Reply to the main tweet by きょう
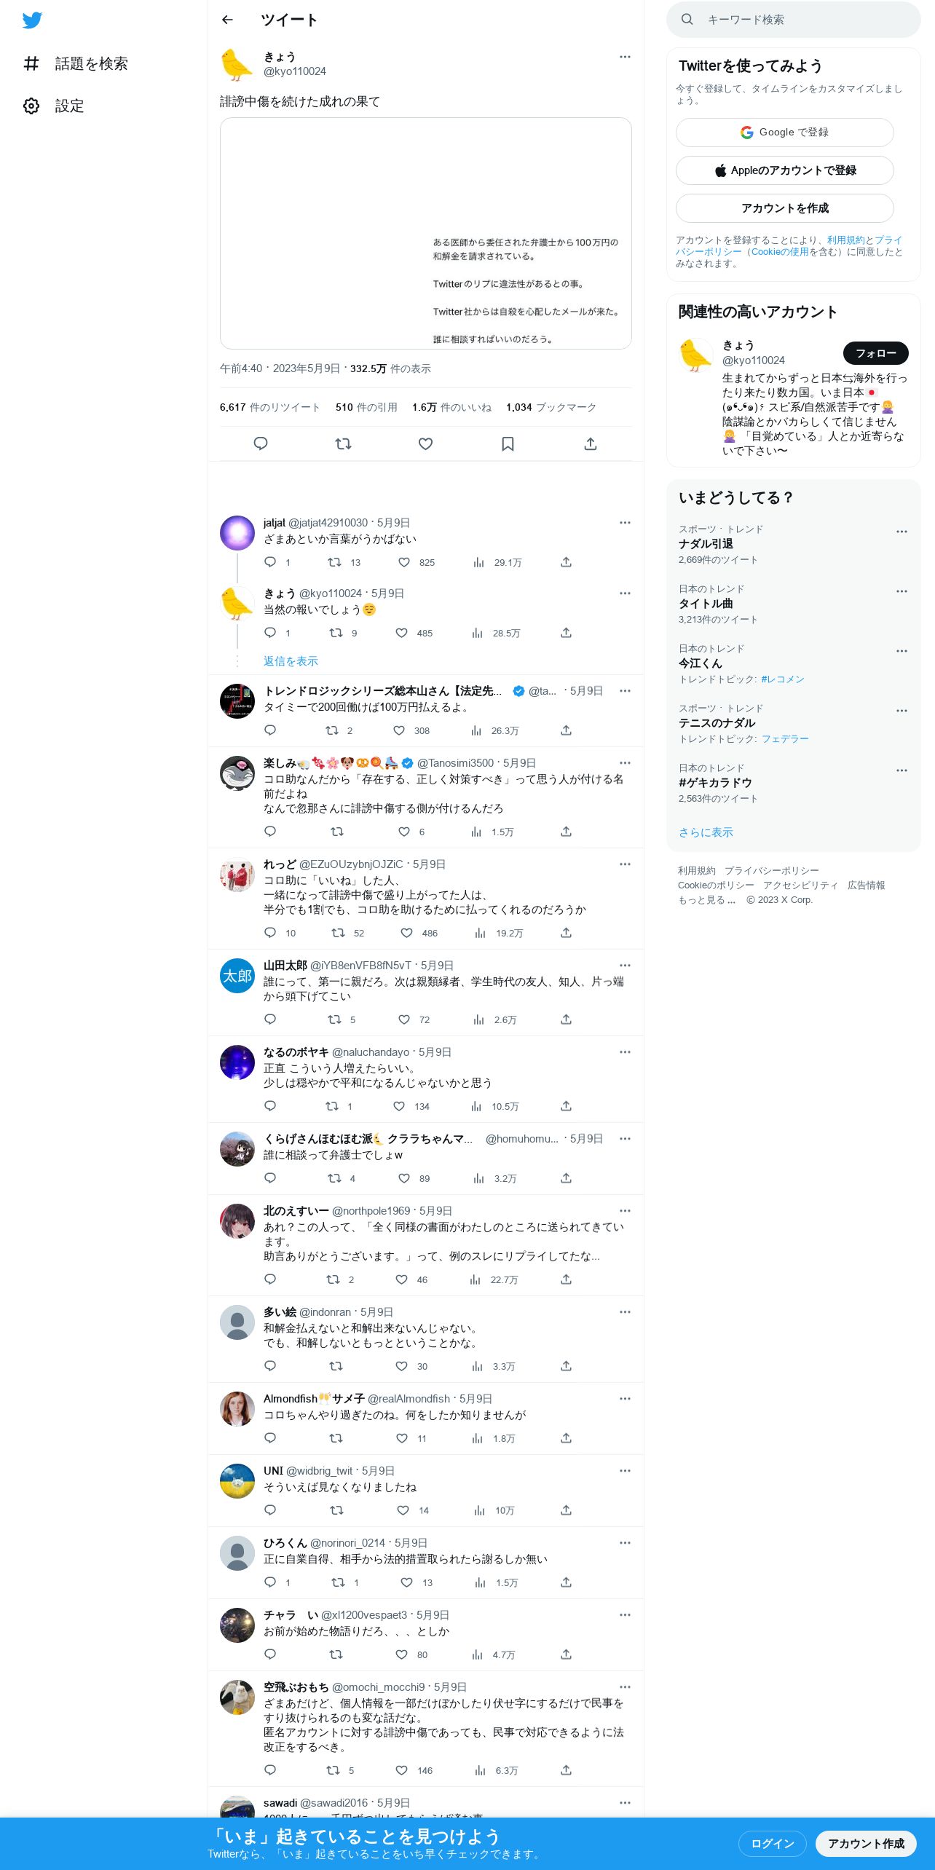The height and width of the screenshot is (1870, 935). (261, 443)
